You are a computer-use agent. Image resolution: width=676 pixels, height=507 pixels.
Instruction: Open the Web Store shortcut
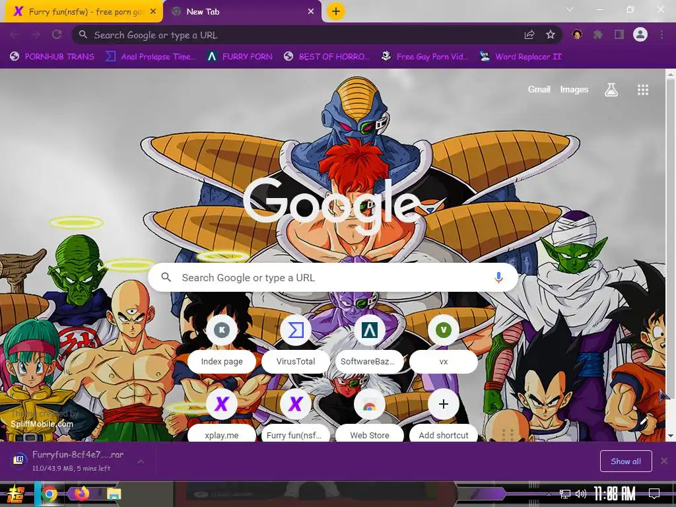[x=370, y=416]
